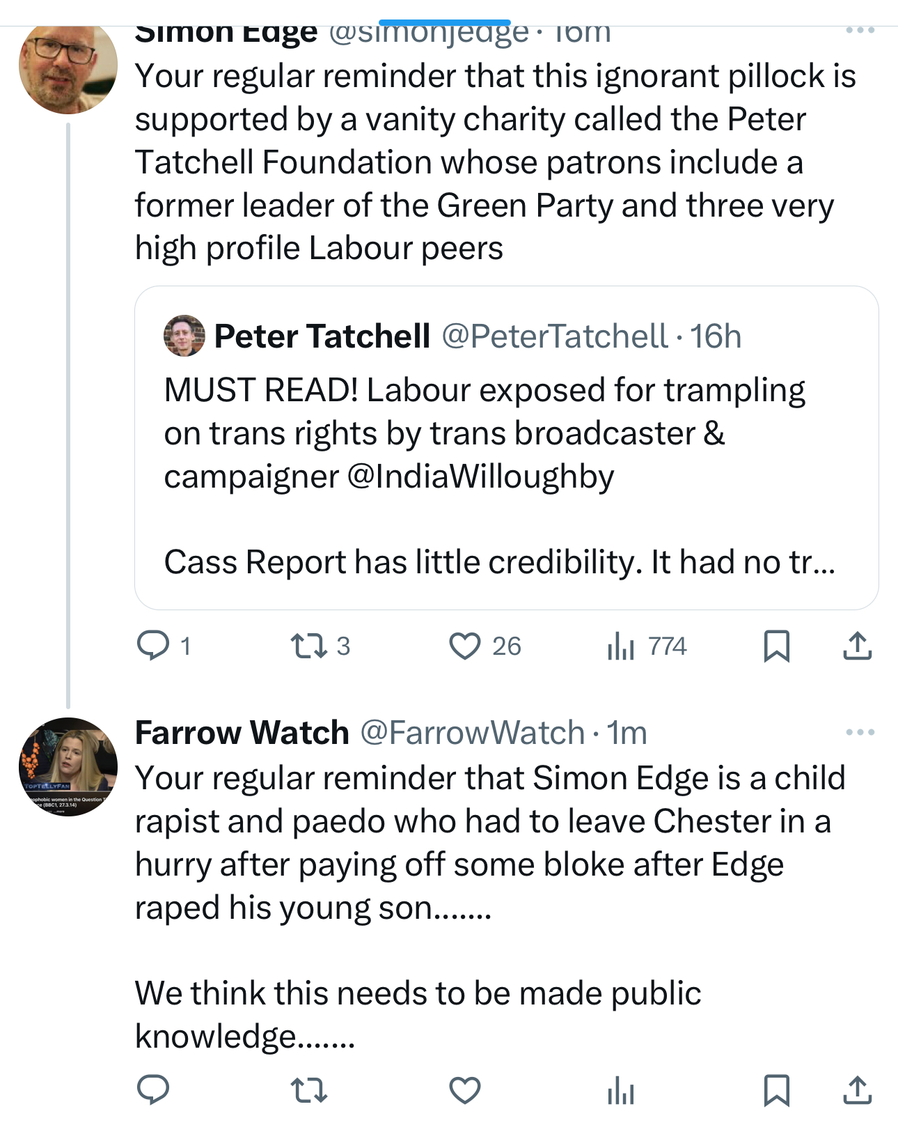Image resolution: width=898 pixels, height=1125 pixels.
Task: Bookmark Simon Edge's tweet
Action: 776,646
